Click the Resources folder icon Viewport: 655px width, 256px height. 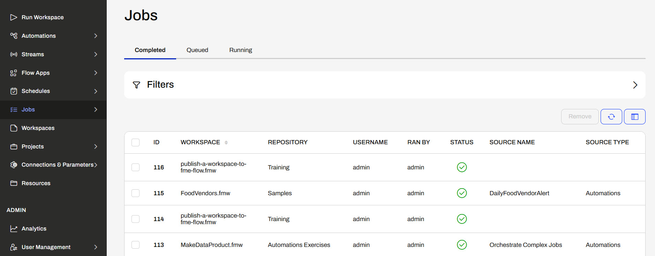click(x=14, y=183)
